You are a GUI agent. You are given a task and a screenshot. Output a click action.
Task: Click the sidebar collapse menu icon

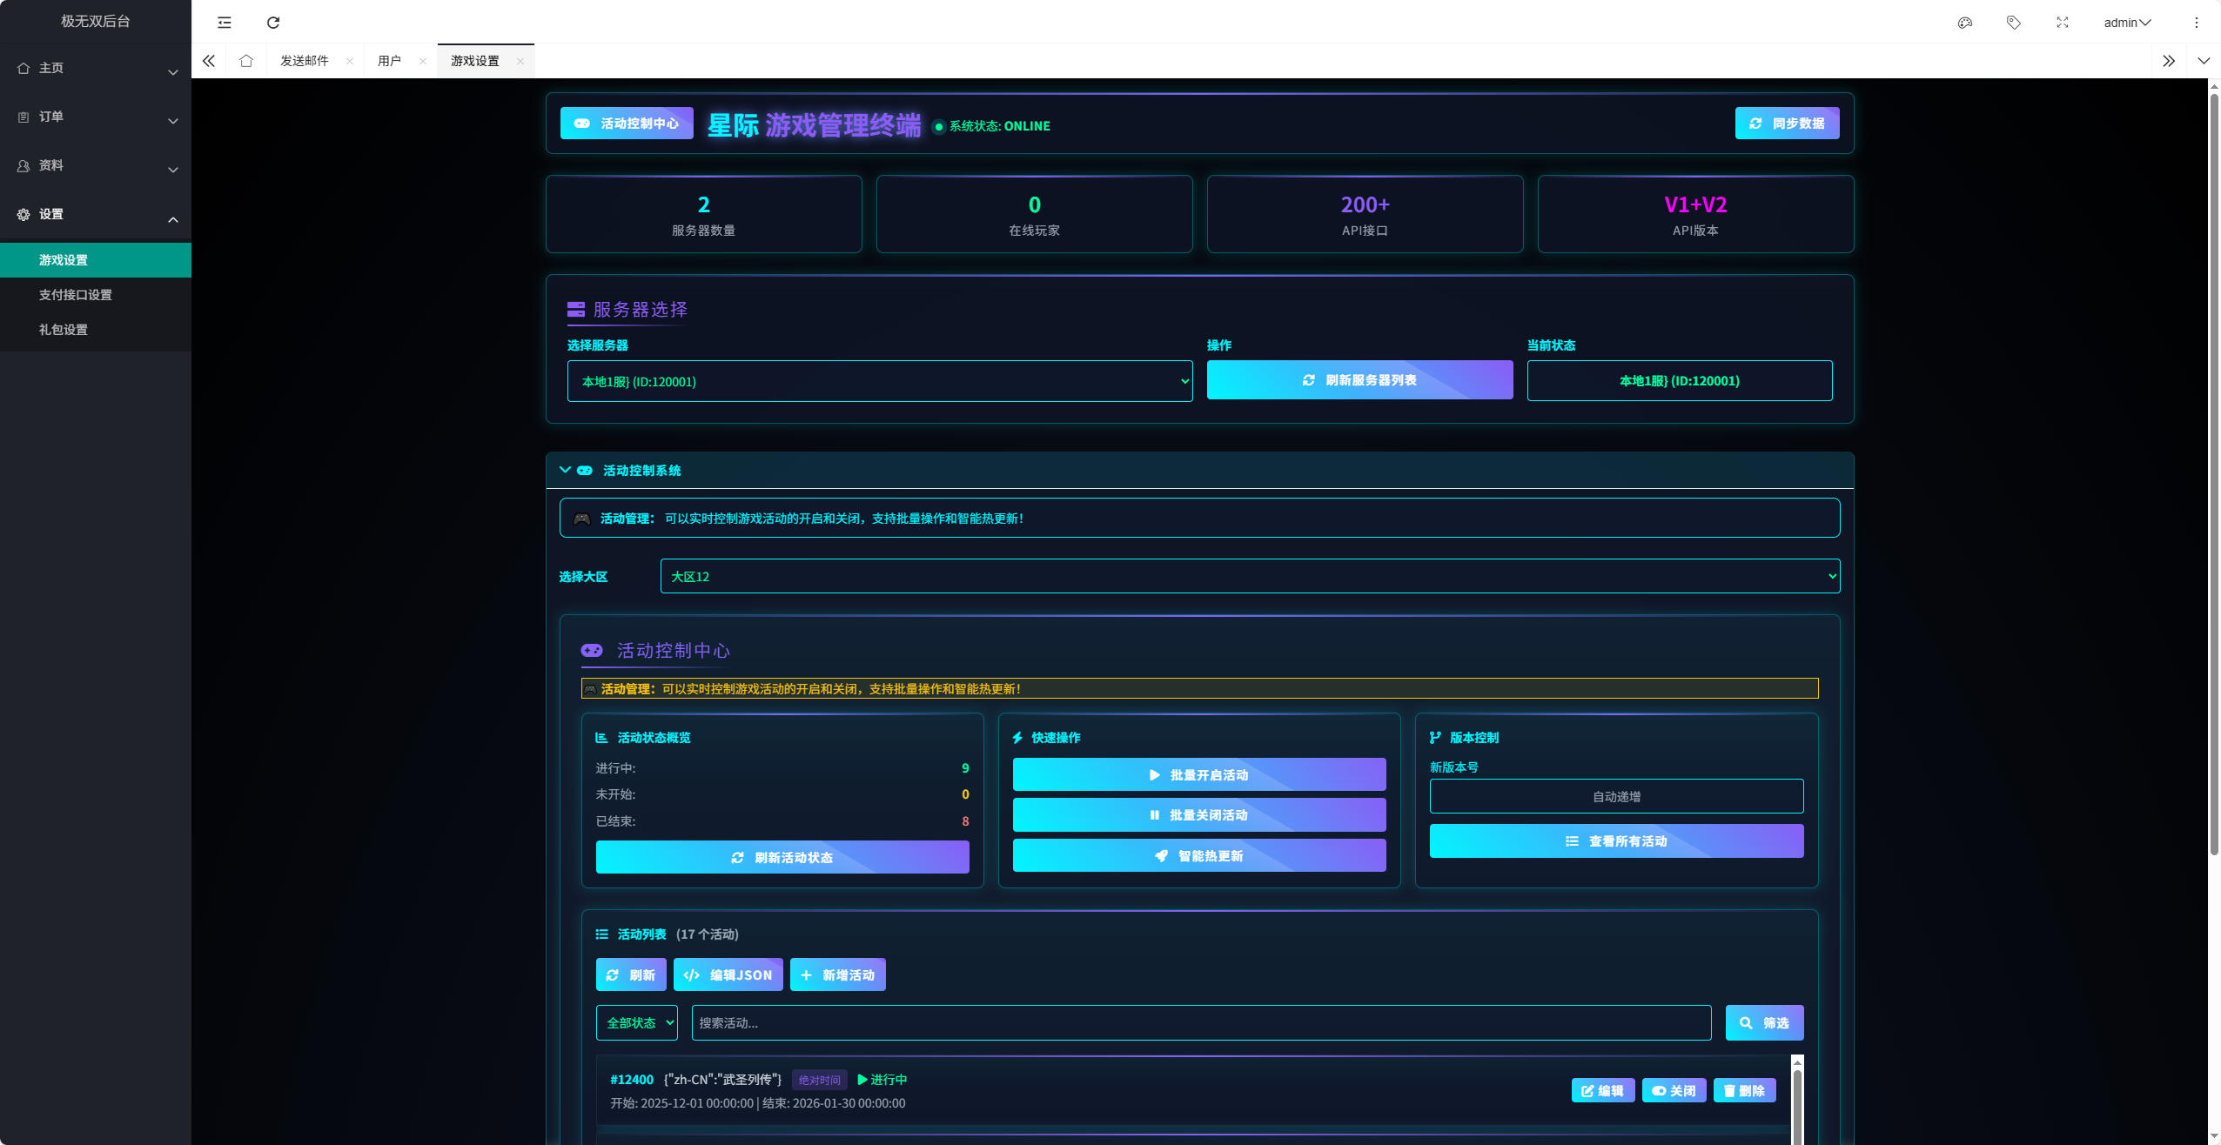225,23
